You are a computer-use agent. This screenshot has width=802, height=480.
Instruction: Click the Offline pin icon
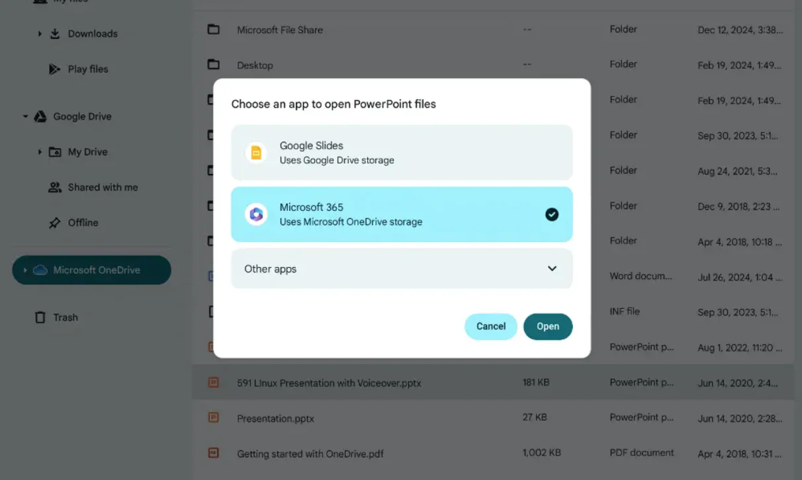(55, 223)
